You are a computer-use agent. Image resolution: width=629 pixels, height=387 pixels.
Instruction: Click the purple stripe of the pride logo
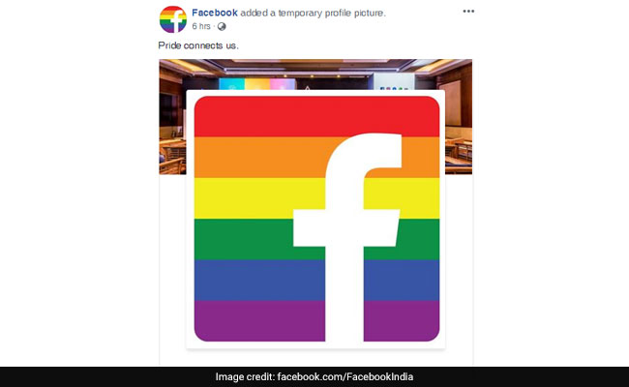258,321
